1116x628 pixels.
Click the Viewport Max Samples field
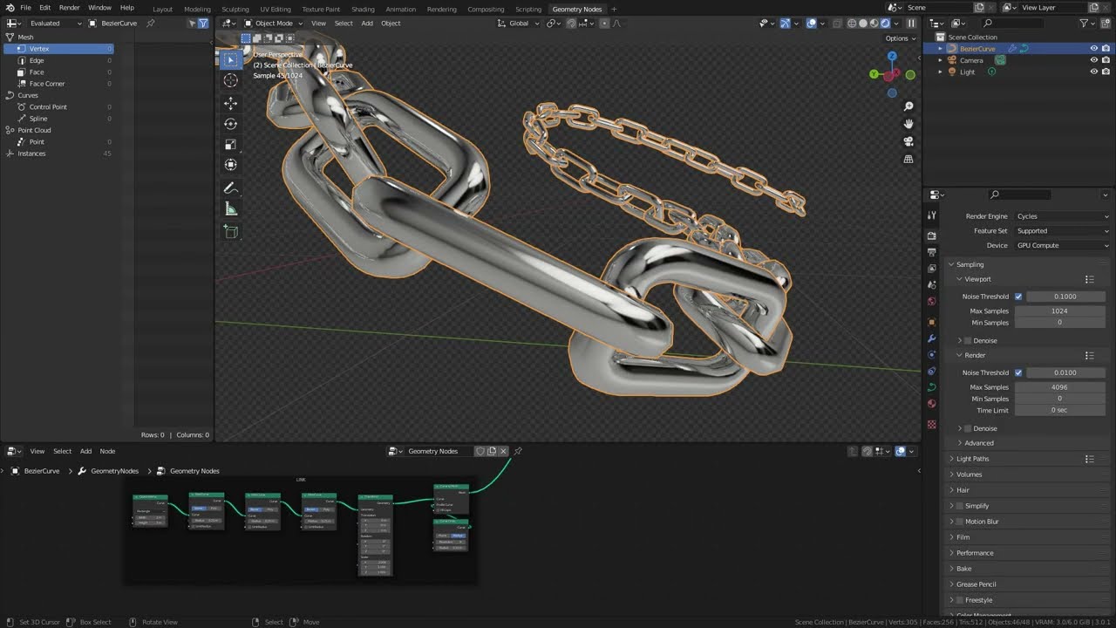point(1059,311)
